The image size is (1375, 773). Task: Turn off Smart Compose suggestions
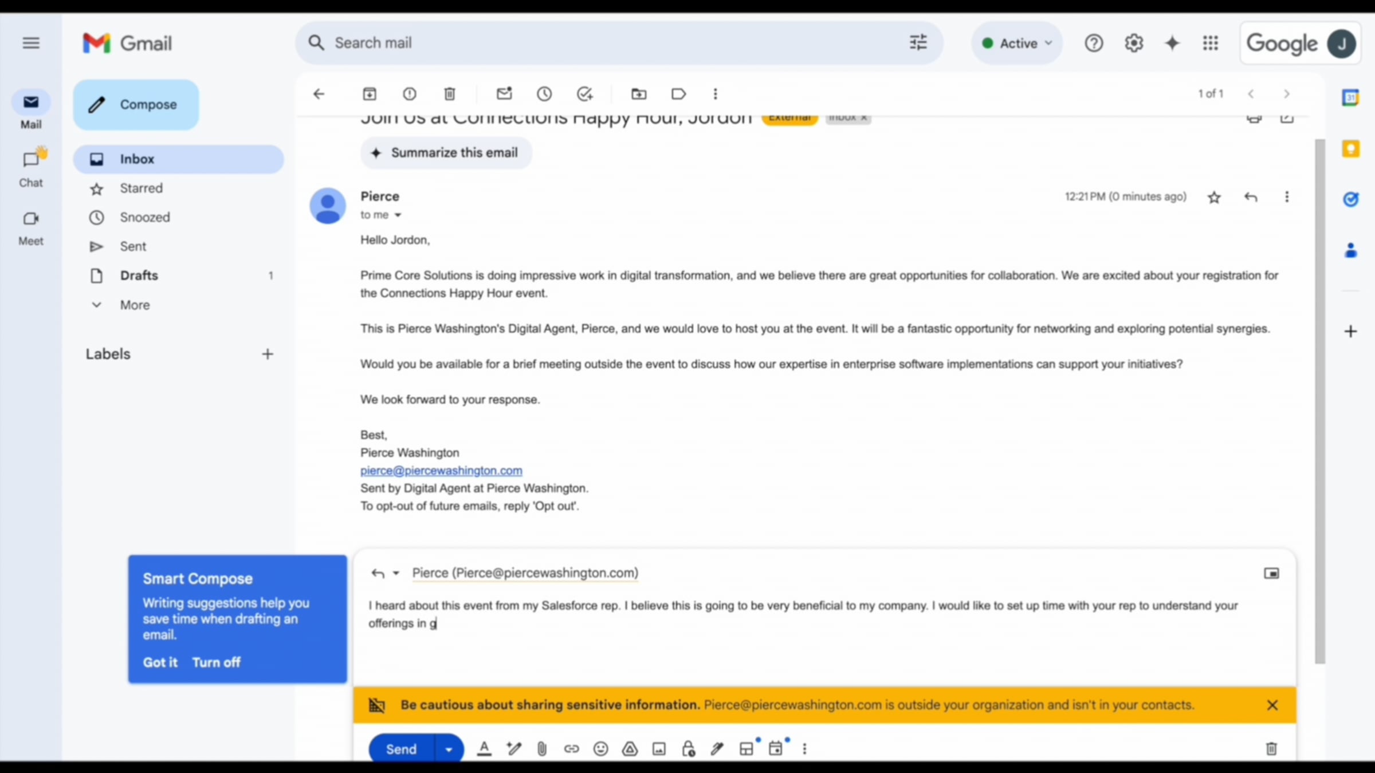(216, 662)
